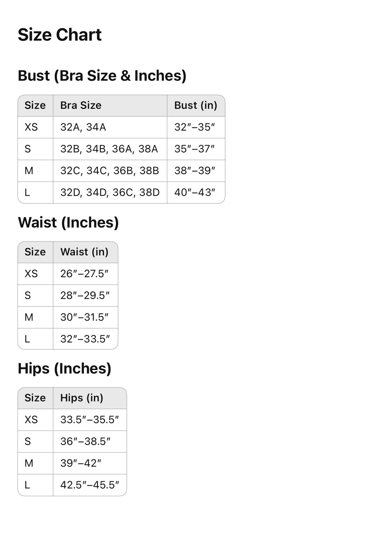
Task: Select the 30″–31.5″ waist cell
Action: (84, 317)
